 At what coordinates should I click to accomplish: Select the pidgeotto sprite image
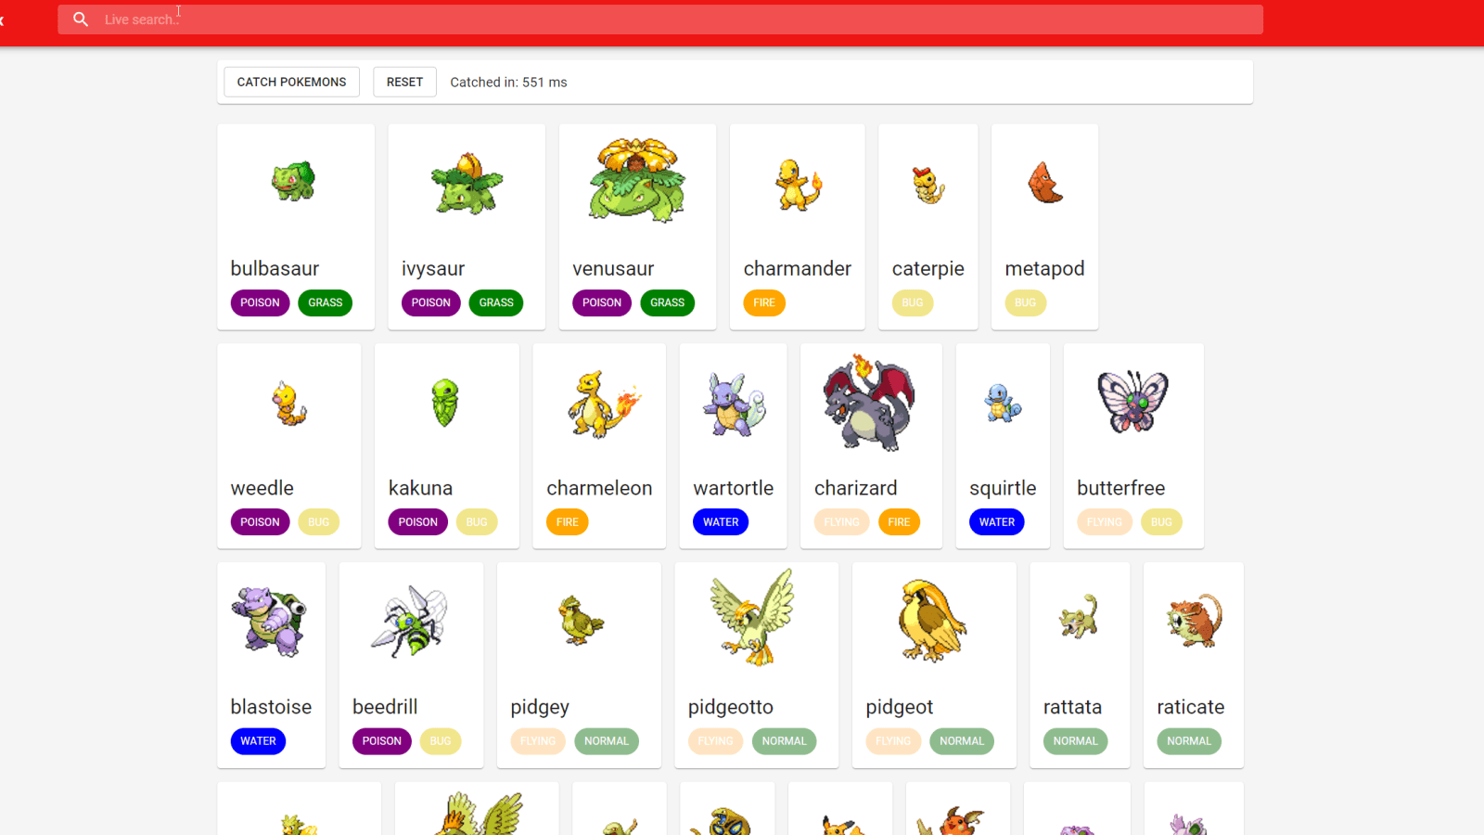pos(754,617)
